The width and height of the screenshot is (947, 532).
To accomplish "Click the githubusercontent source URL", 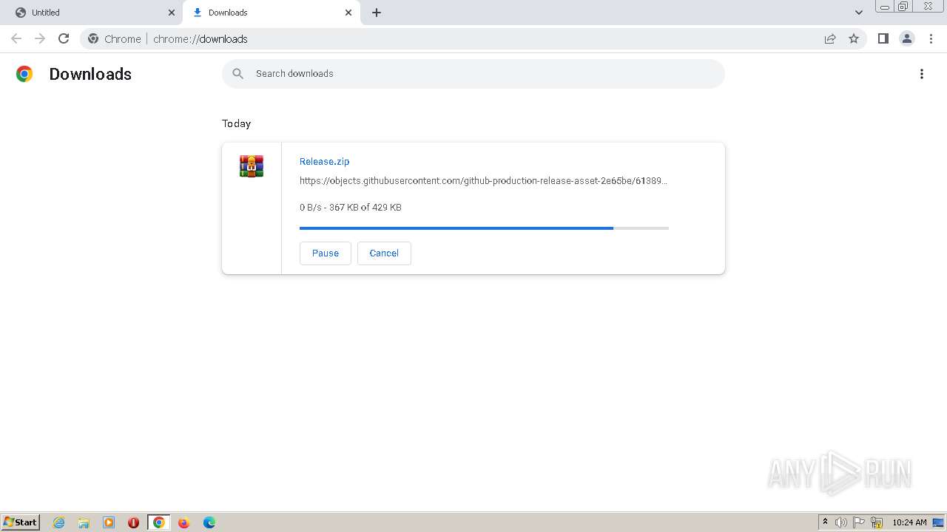I will pyautogui.click(x=483, y=180).
